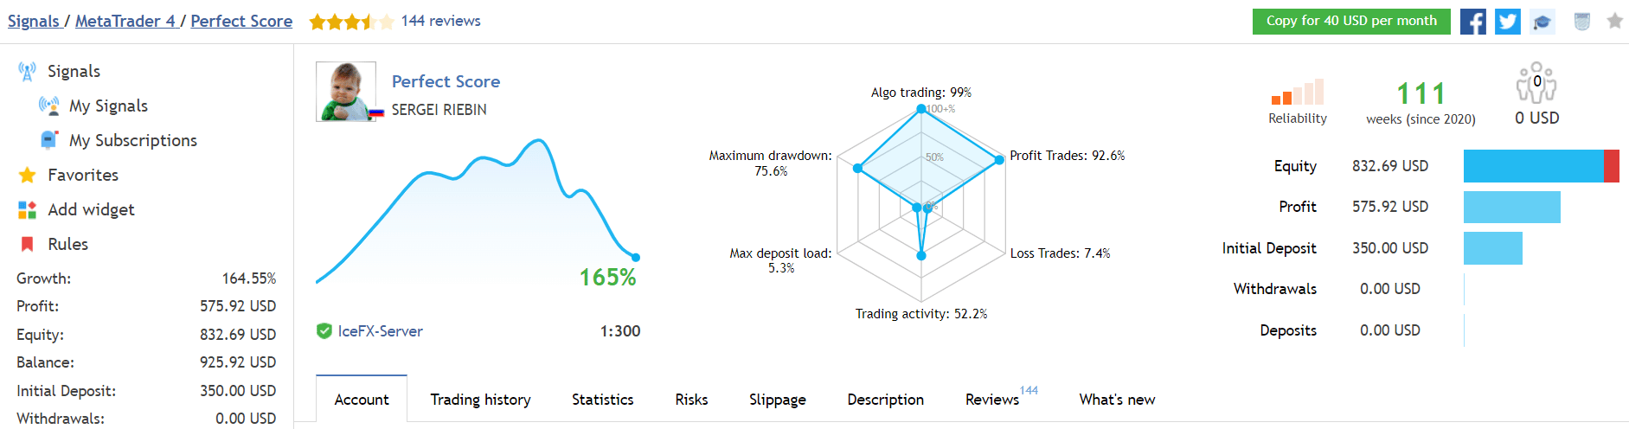Click the graduation cap icon
The width and height of the screenshot is (1629, 429).
[x=1542, y=22]
